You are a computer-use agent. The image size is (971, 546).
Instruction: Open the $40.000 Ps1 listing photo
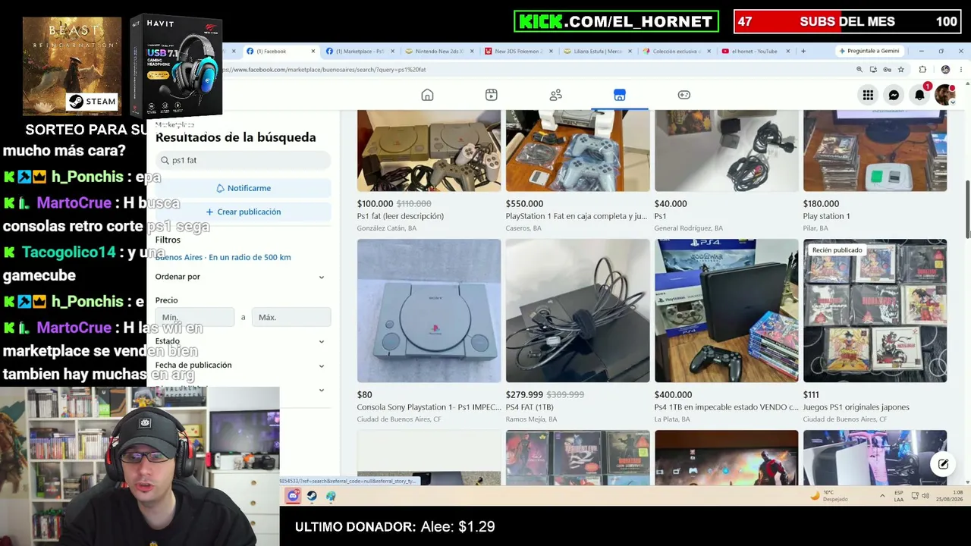coord(727,150)
